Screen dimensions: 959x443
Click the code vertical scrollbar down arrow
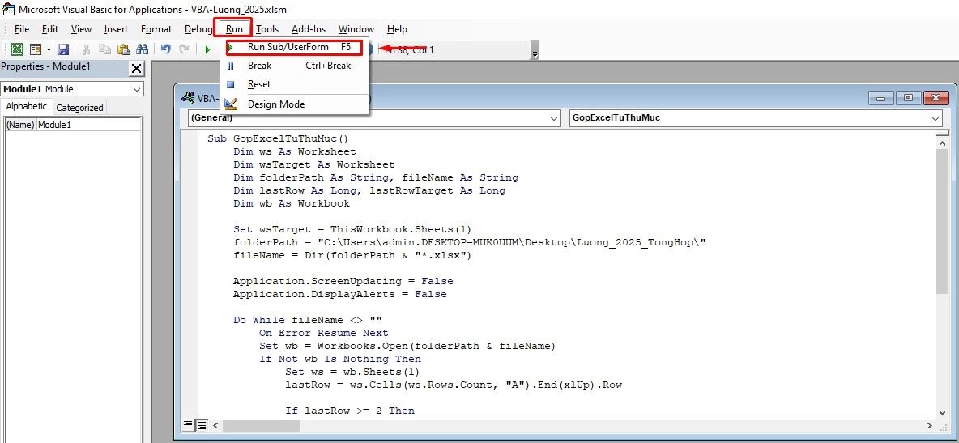point(943,412)
